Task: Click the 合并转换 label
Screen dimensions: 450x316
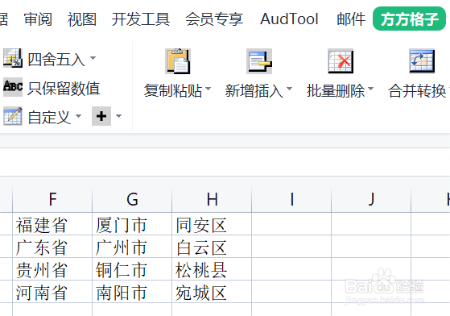Action: [x=417, y=91]
